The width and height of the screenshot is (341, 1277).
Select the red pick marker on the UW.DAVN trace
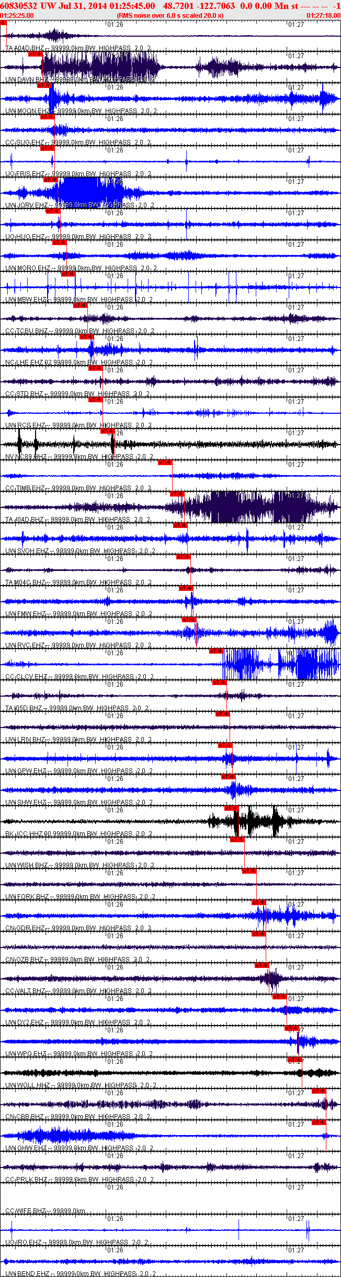(35, 53)
